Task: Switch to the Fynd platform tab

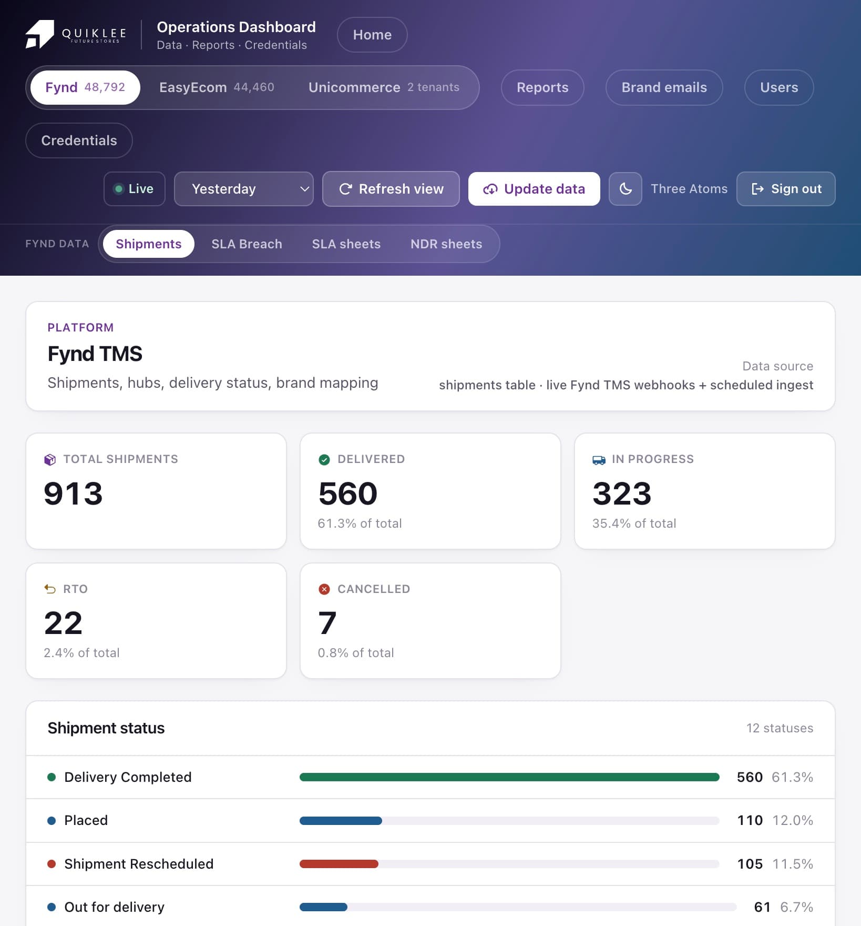Action: [85, 87]
